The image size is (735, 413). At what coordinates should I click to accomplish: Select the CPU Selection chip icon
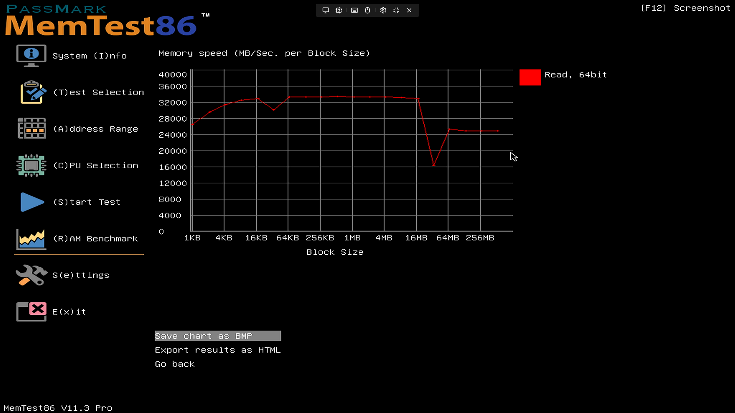pos(31,165)
